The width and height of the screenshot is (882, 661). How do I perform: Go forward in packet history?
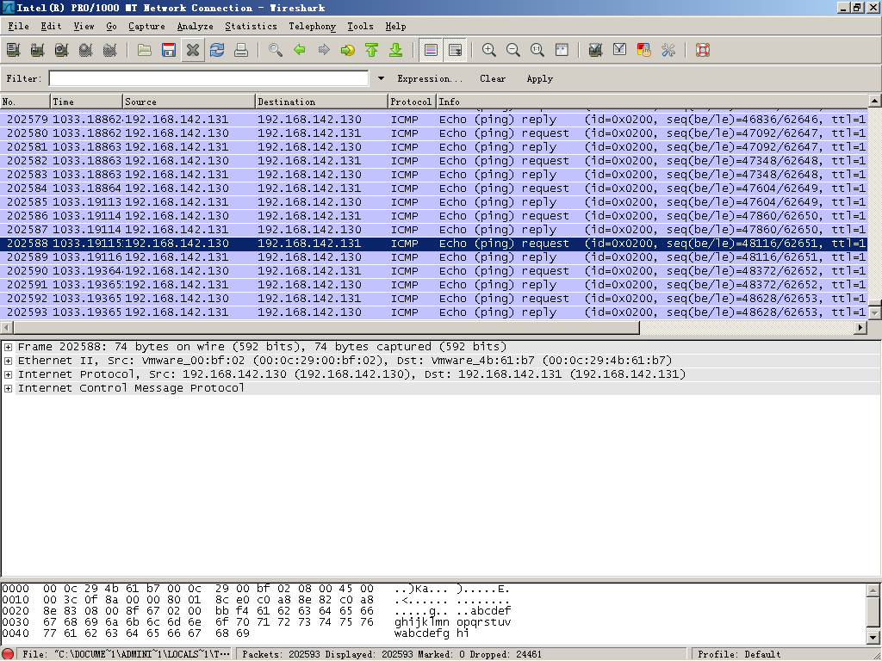tap(324, 50)
